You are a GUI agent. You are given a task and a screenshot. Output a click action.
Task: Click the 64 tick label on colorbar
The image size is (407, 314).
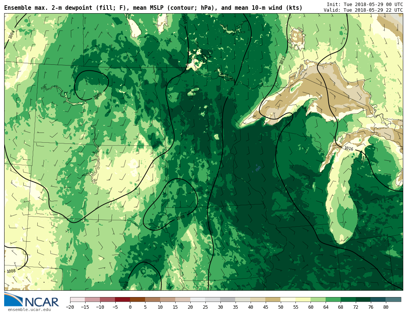[326, 307]
